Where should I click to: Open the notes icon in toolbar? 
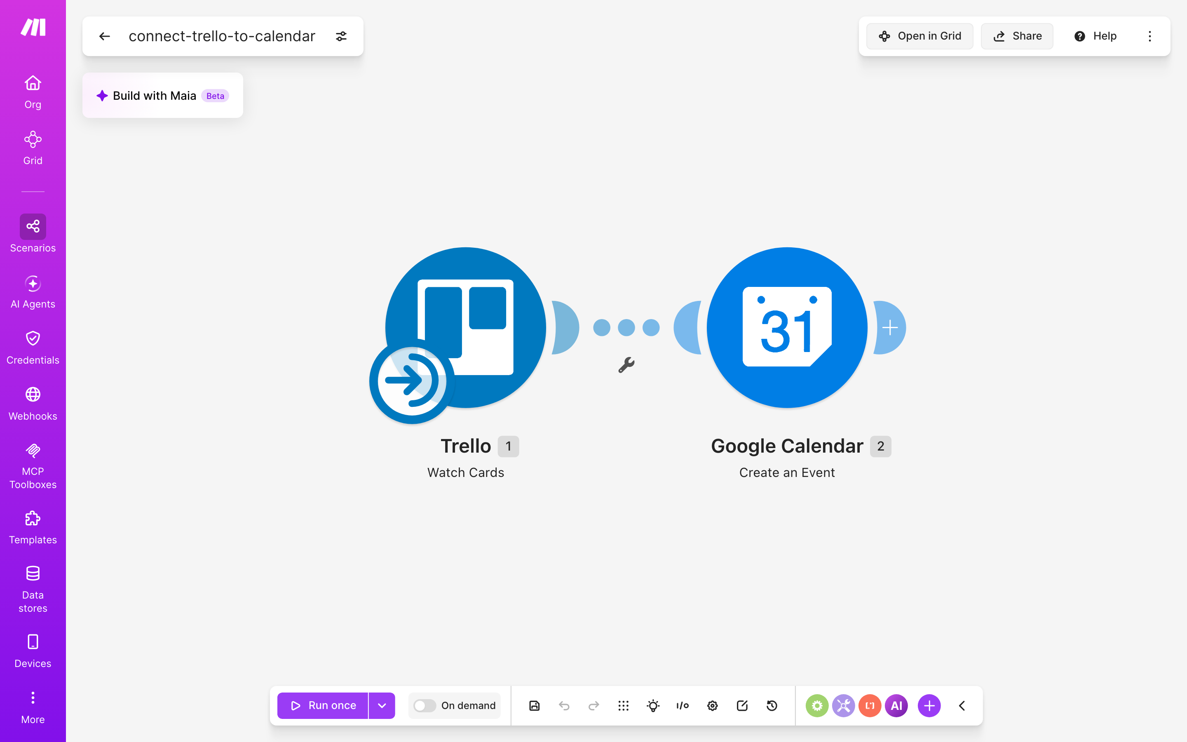(742, 706)
